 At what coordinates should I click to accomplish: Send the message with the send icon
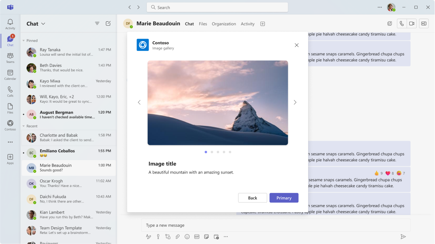tap(403, 237)
